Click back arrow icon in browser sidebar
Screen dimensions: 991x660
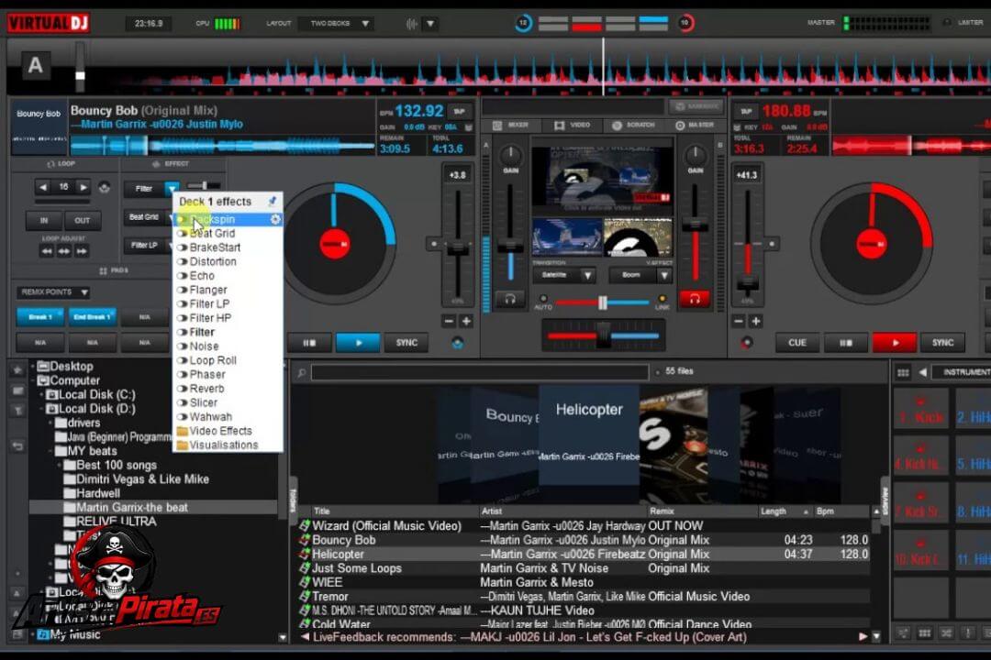tap(17, 445)
